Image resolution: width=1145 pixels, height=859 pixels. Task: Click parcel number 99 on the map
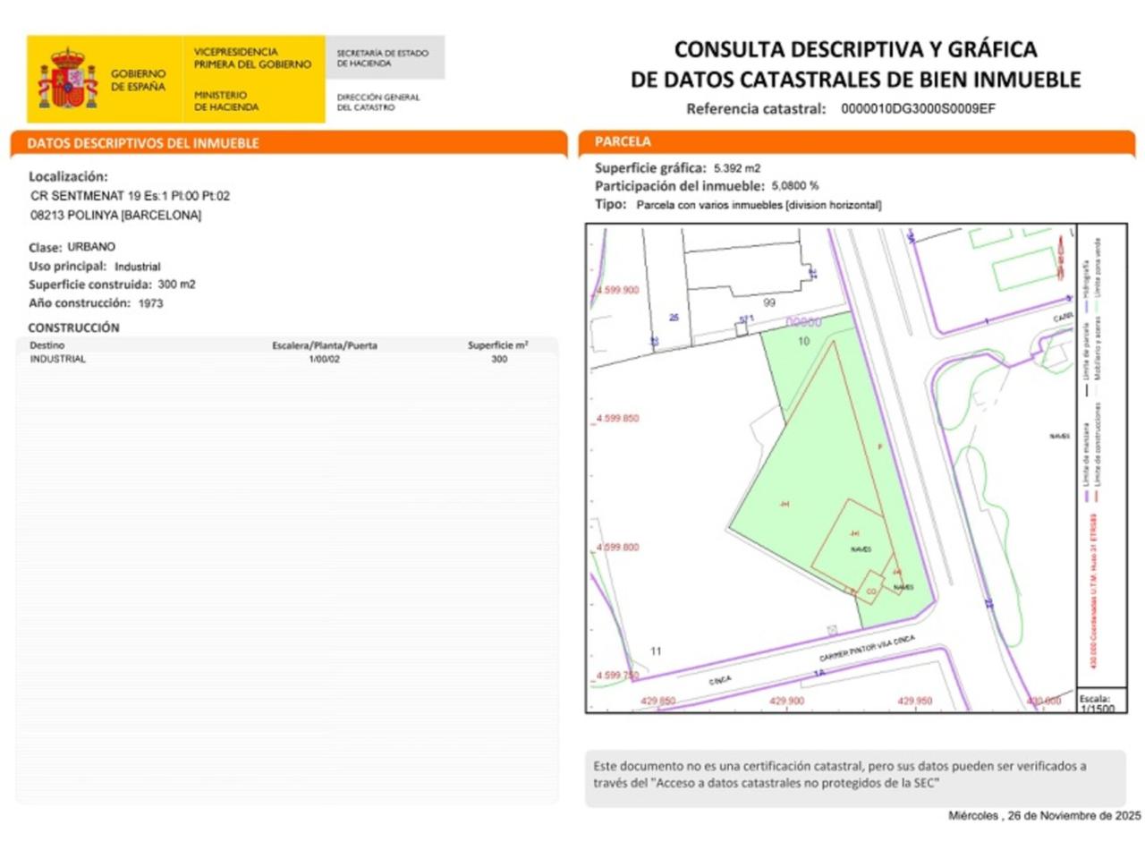(769, 303)
